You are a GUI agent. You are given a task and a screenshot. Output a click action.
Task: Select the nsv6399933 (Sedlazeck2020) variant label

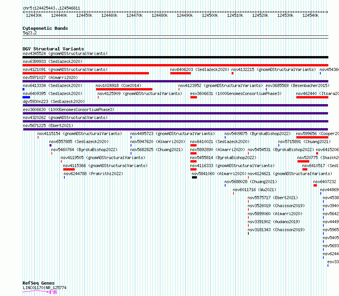(x=53, y=61)
